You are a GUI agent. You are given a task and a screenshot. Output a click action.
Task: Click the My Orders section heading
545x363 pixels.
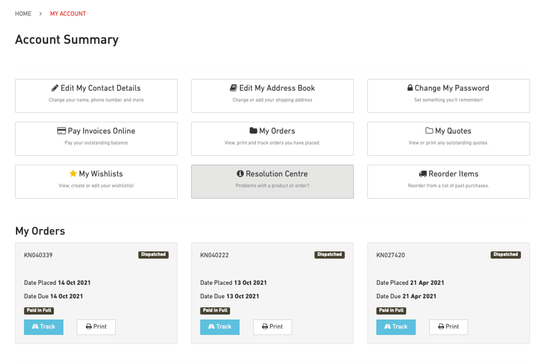40,231
